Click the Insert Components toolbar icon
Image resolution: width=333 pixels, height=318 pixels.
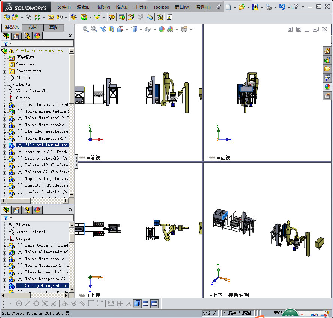[x=15, y=17]
